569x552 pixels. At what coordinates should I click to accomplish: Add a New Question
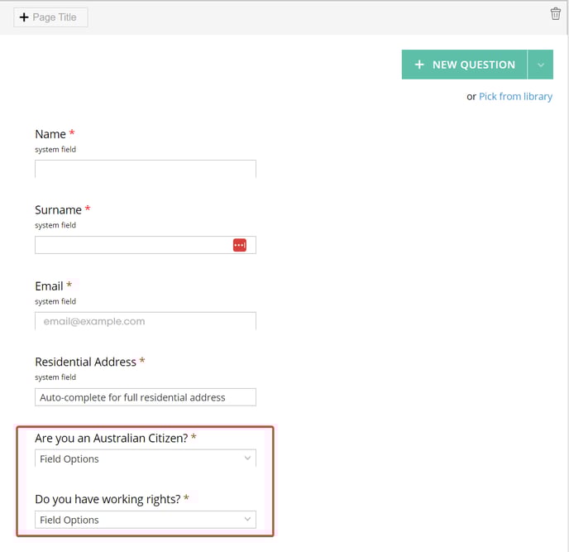pos(464,65)
